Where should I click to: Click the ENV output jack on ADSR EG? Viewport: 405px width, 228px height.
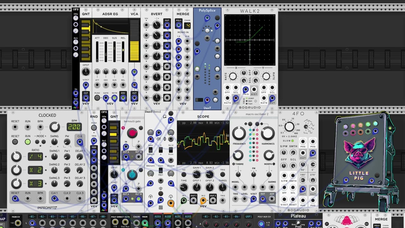tap(123, 98)
